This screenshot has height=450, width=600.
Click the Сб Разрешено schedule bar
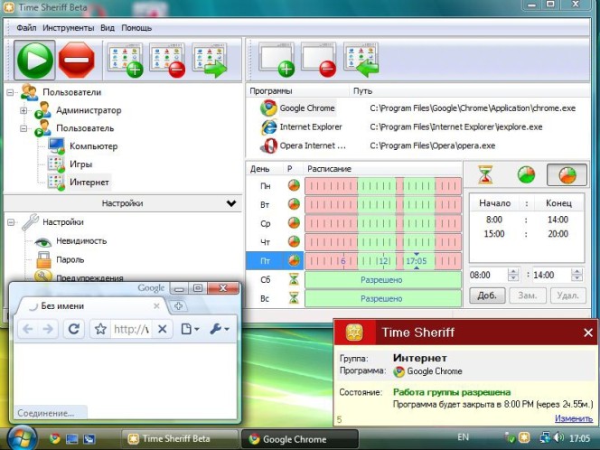point(382,280)
